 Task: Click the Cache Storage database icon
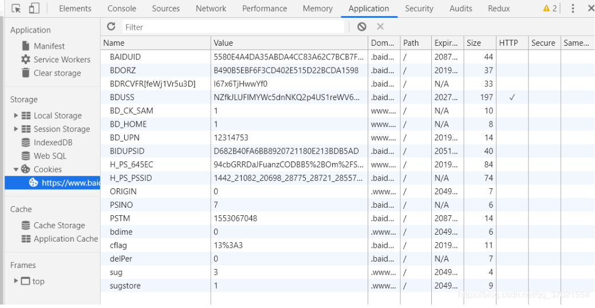25,226
